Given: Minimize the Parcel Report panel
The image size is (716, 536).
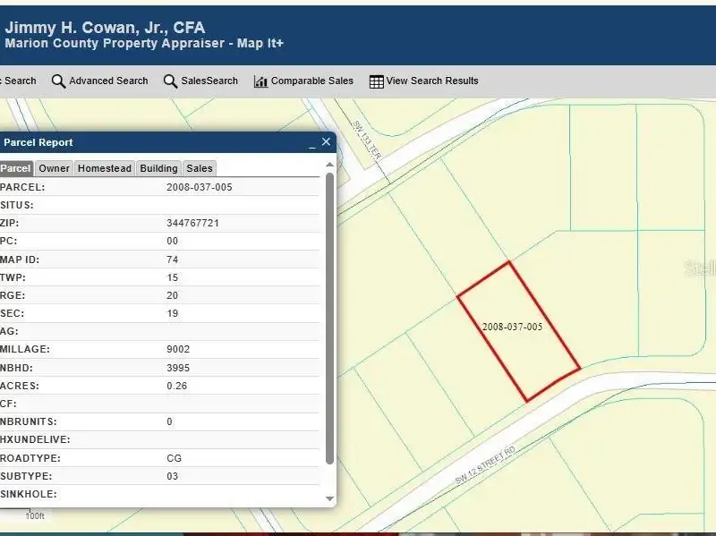Looking at the screenshot, I should point(312,142).
